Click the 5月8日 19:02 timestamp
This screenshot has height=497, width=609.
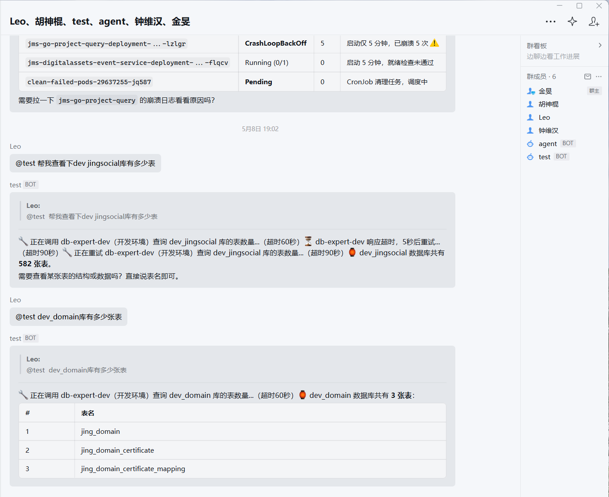click(x=260, y=129)
